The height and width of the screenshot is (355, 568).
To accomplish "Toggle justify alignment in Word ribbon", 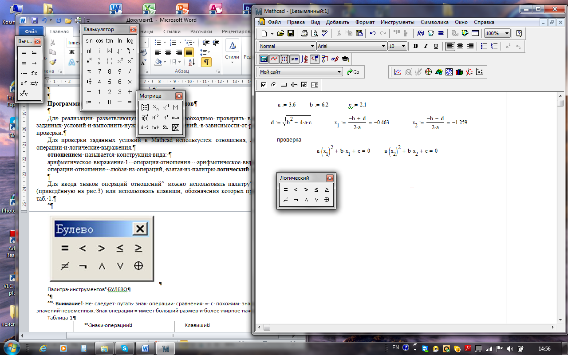I will coord(189,52).
